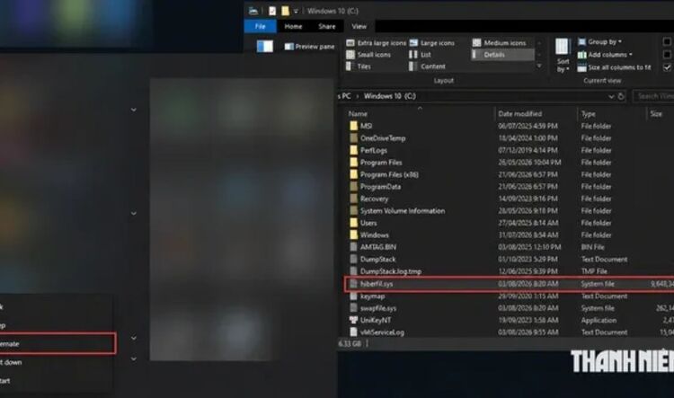Select the swapfile.sys file name
This screenshot has height=398, width=674.
tap(378, 308)
